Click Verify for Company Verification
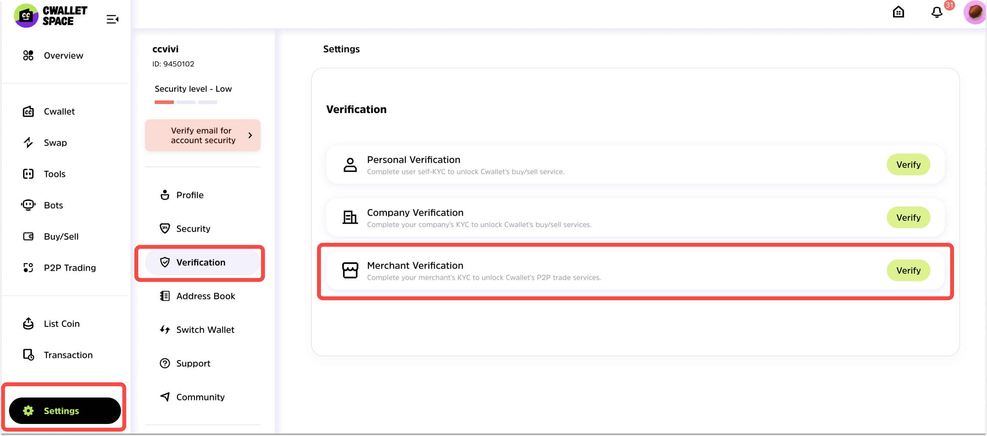This screenshot has width=987, height=436. coord(908,218)
